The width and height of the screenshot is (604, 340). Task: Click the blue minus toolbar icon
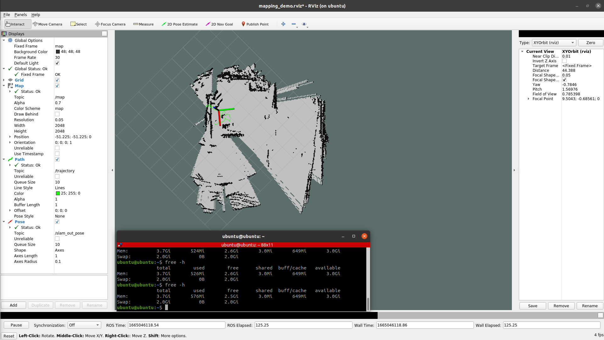pos(294,24)
